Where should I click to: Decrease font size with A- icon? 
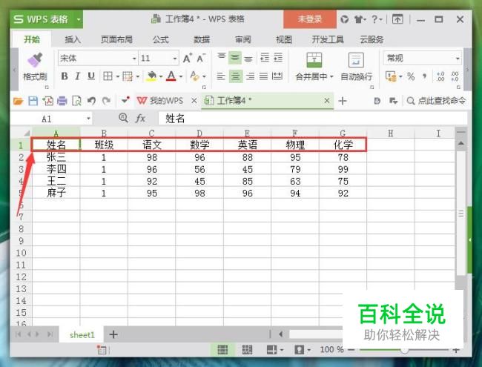tap(202, 58)
